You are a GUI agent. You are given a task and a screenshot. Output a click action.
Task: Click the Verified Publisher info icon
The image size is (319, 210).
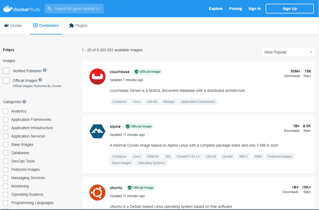pos(45,70)
